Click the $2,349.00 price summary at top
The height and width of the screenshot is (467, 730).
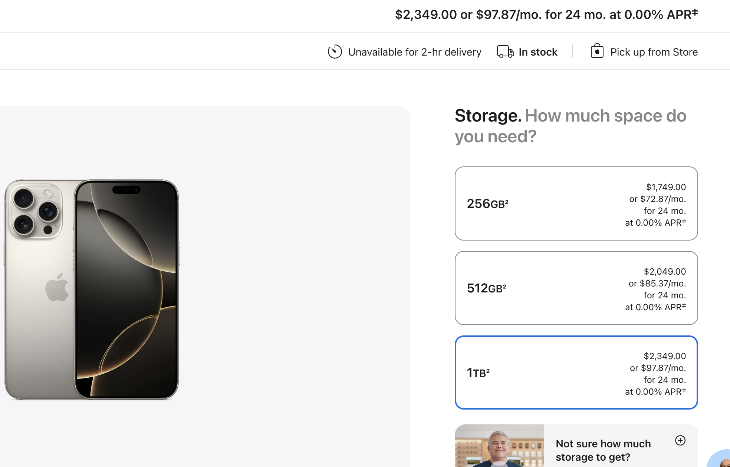tap(425, 15)
